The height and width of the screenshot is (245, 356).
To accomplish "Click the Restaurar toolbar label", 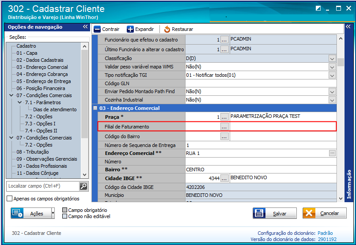I will click(x=182, y=29).
